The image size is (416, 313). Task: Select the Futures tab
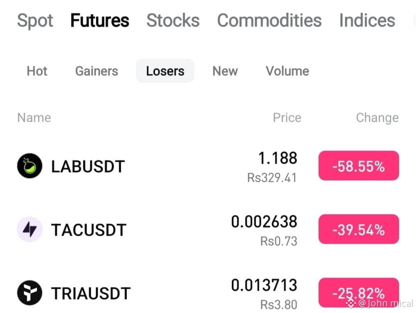click(x=100, y=20)
